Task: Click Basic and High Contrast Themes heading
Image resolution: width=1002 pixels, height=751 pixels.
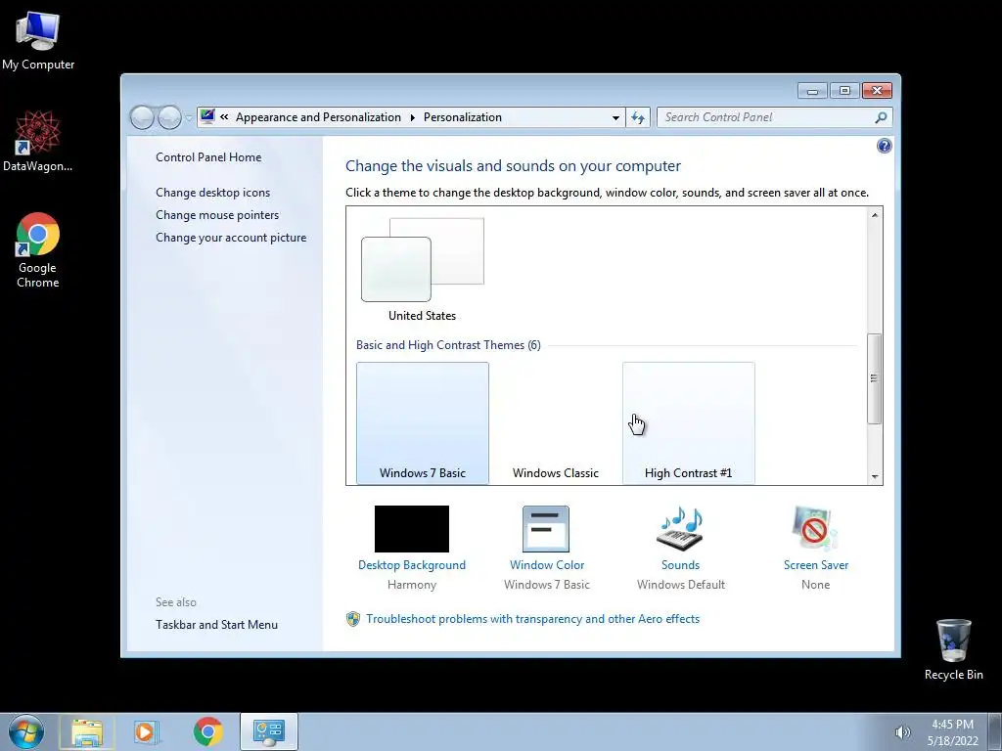Action: pos(448,345)
